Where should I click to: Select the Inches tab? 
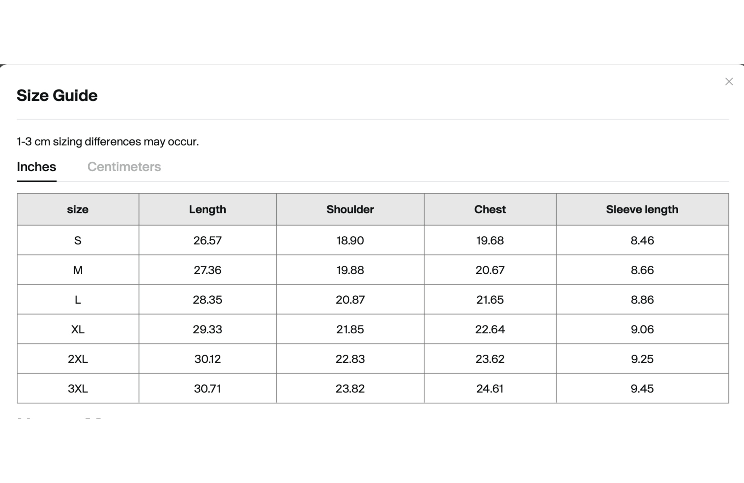pyautogui.click(x=36, y=167)
